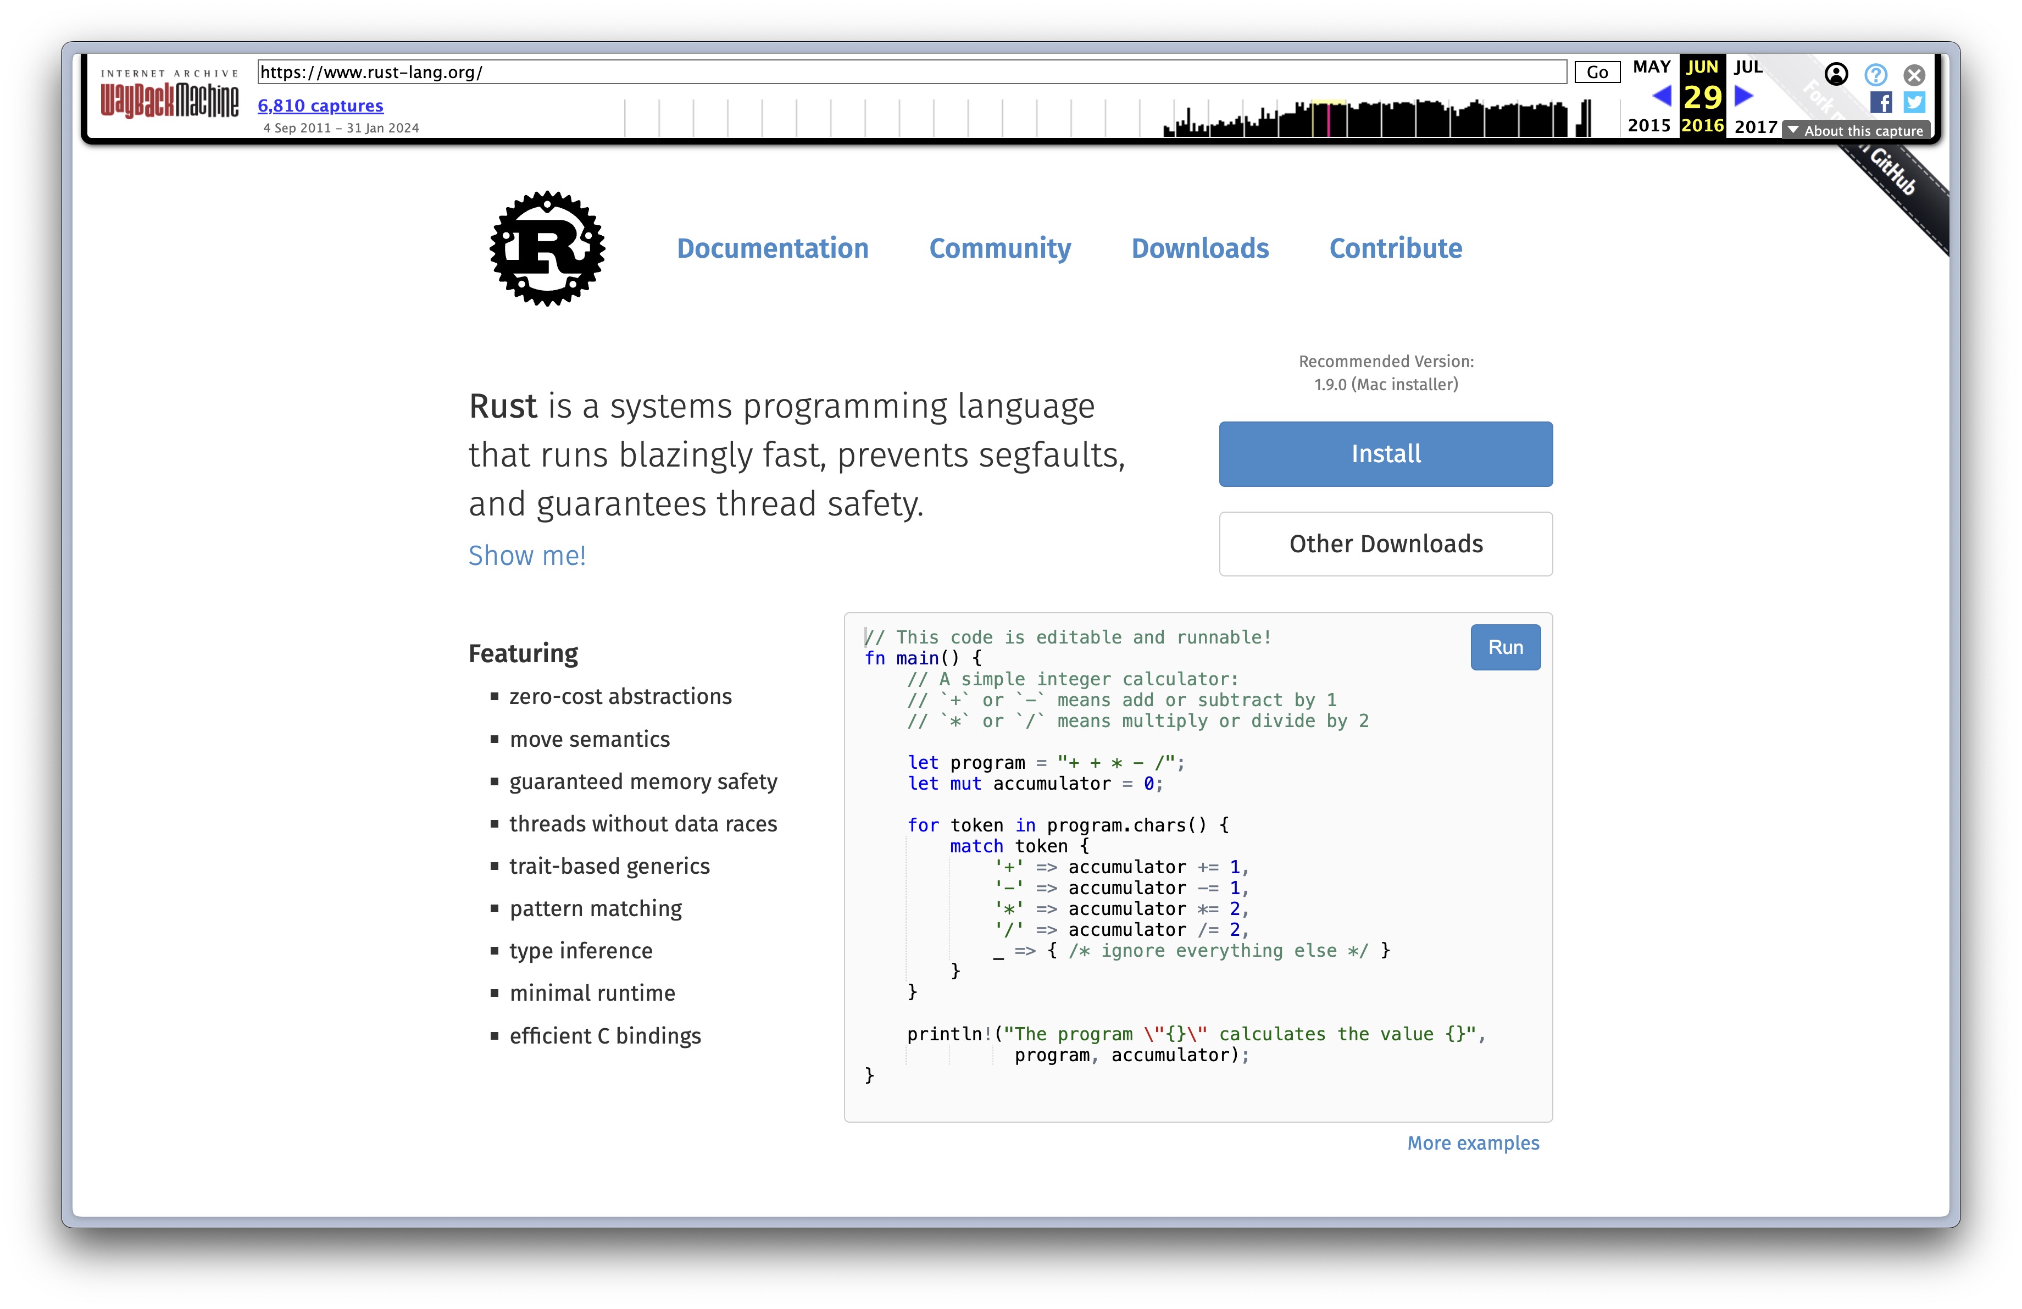Open Other Downloads
This screenshot has height=1309, width=2022.
pos(1385,543)
